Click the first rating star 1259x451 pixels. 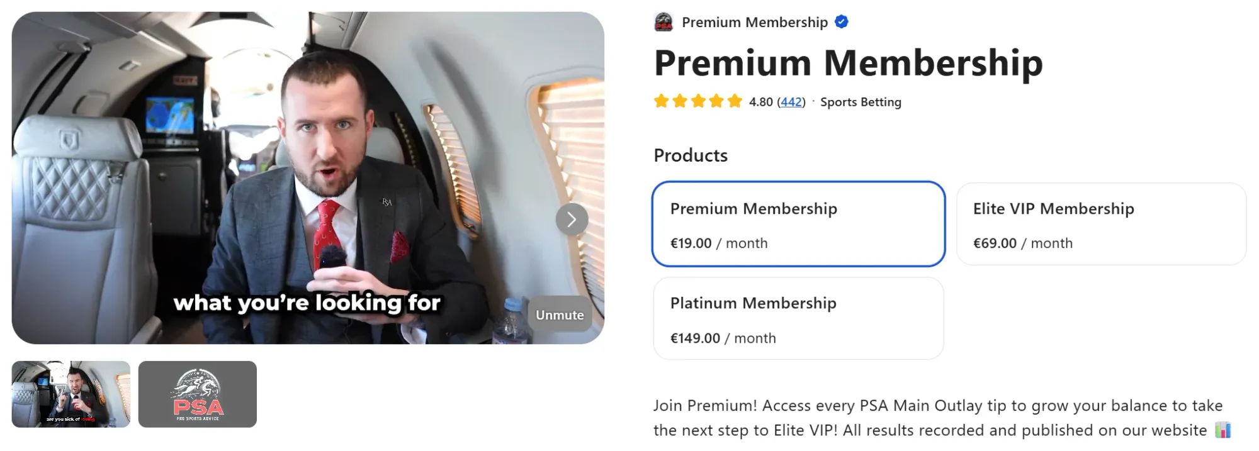click(x=661, y=101)
